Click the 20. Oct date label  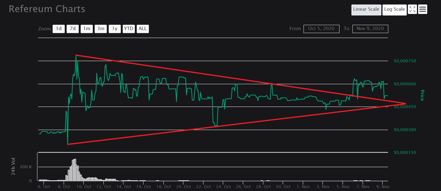[184, 187]
